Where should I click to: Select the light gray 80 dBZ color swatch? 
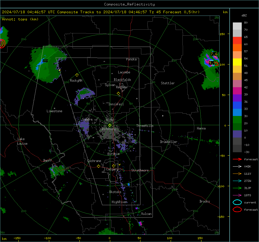point(237,26)
